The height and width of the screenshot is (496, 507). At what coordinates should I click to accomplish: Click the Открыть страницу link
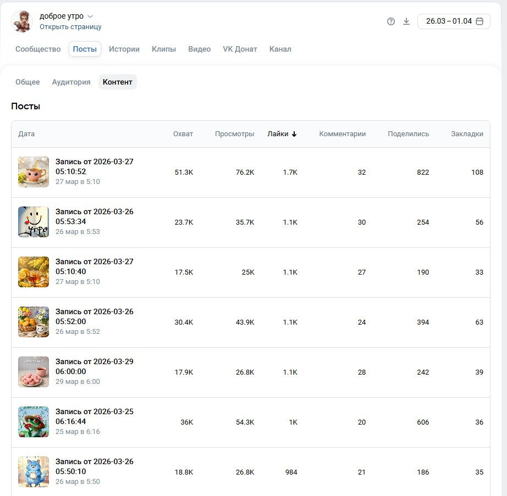click(70, 27)
